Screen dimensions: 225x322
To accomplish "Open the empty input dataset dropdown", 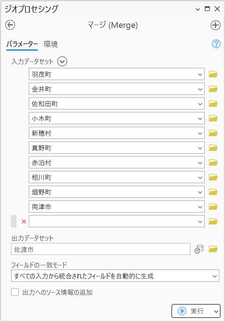I will 200,222.
